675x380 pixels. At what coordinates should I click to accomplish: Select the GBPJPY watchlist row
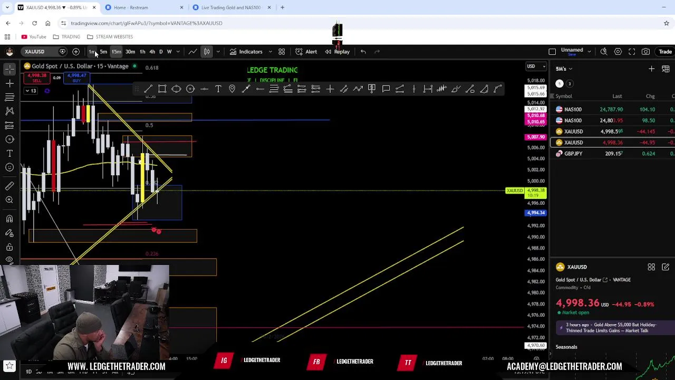click(x=613, y=154)
